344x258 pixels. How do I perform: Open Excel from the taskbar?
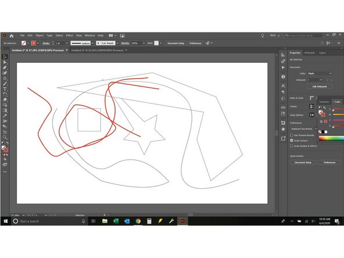[x=116, y=221]
